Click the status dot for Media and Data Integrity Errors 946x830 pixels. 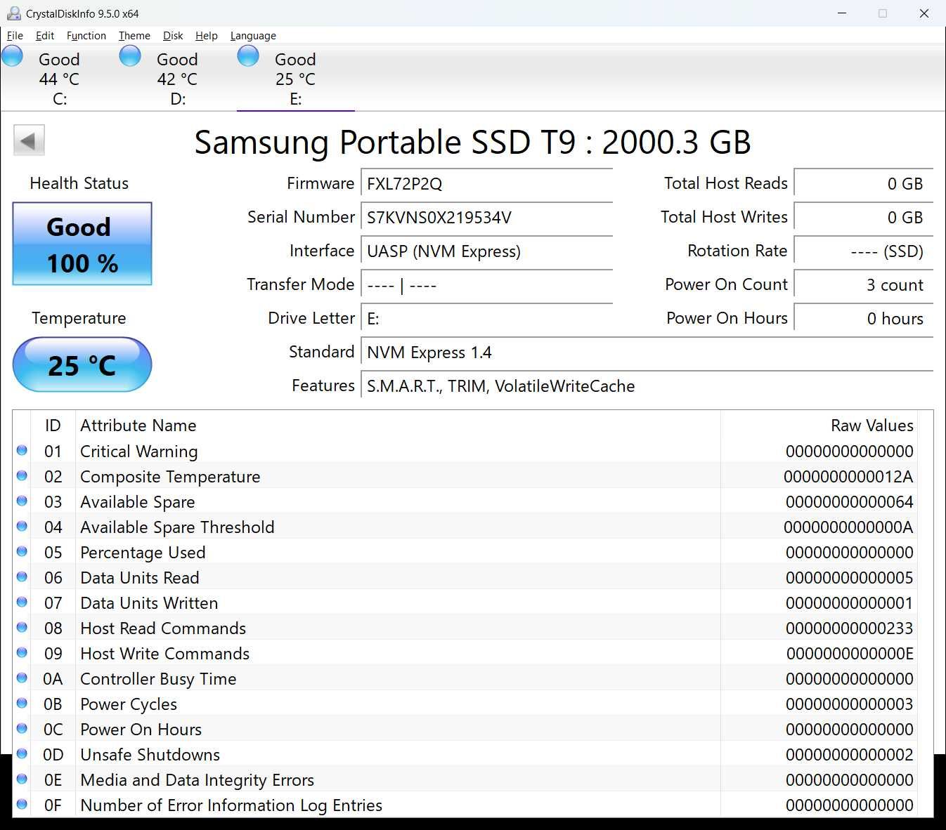point(22,779)
